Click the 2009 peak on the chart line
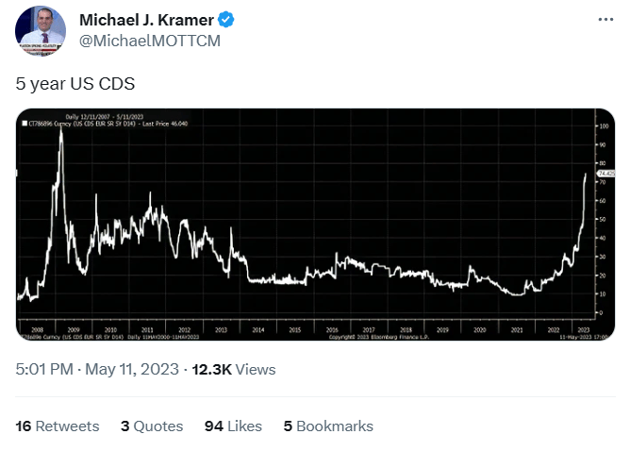Image resolution: width=630 pixels, height=451 pixels. [x=61, y=129]
